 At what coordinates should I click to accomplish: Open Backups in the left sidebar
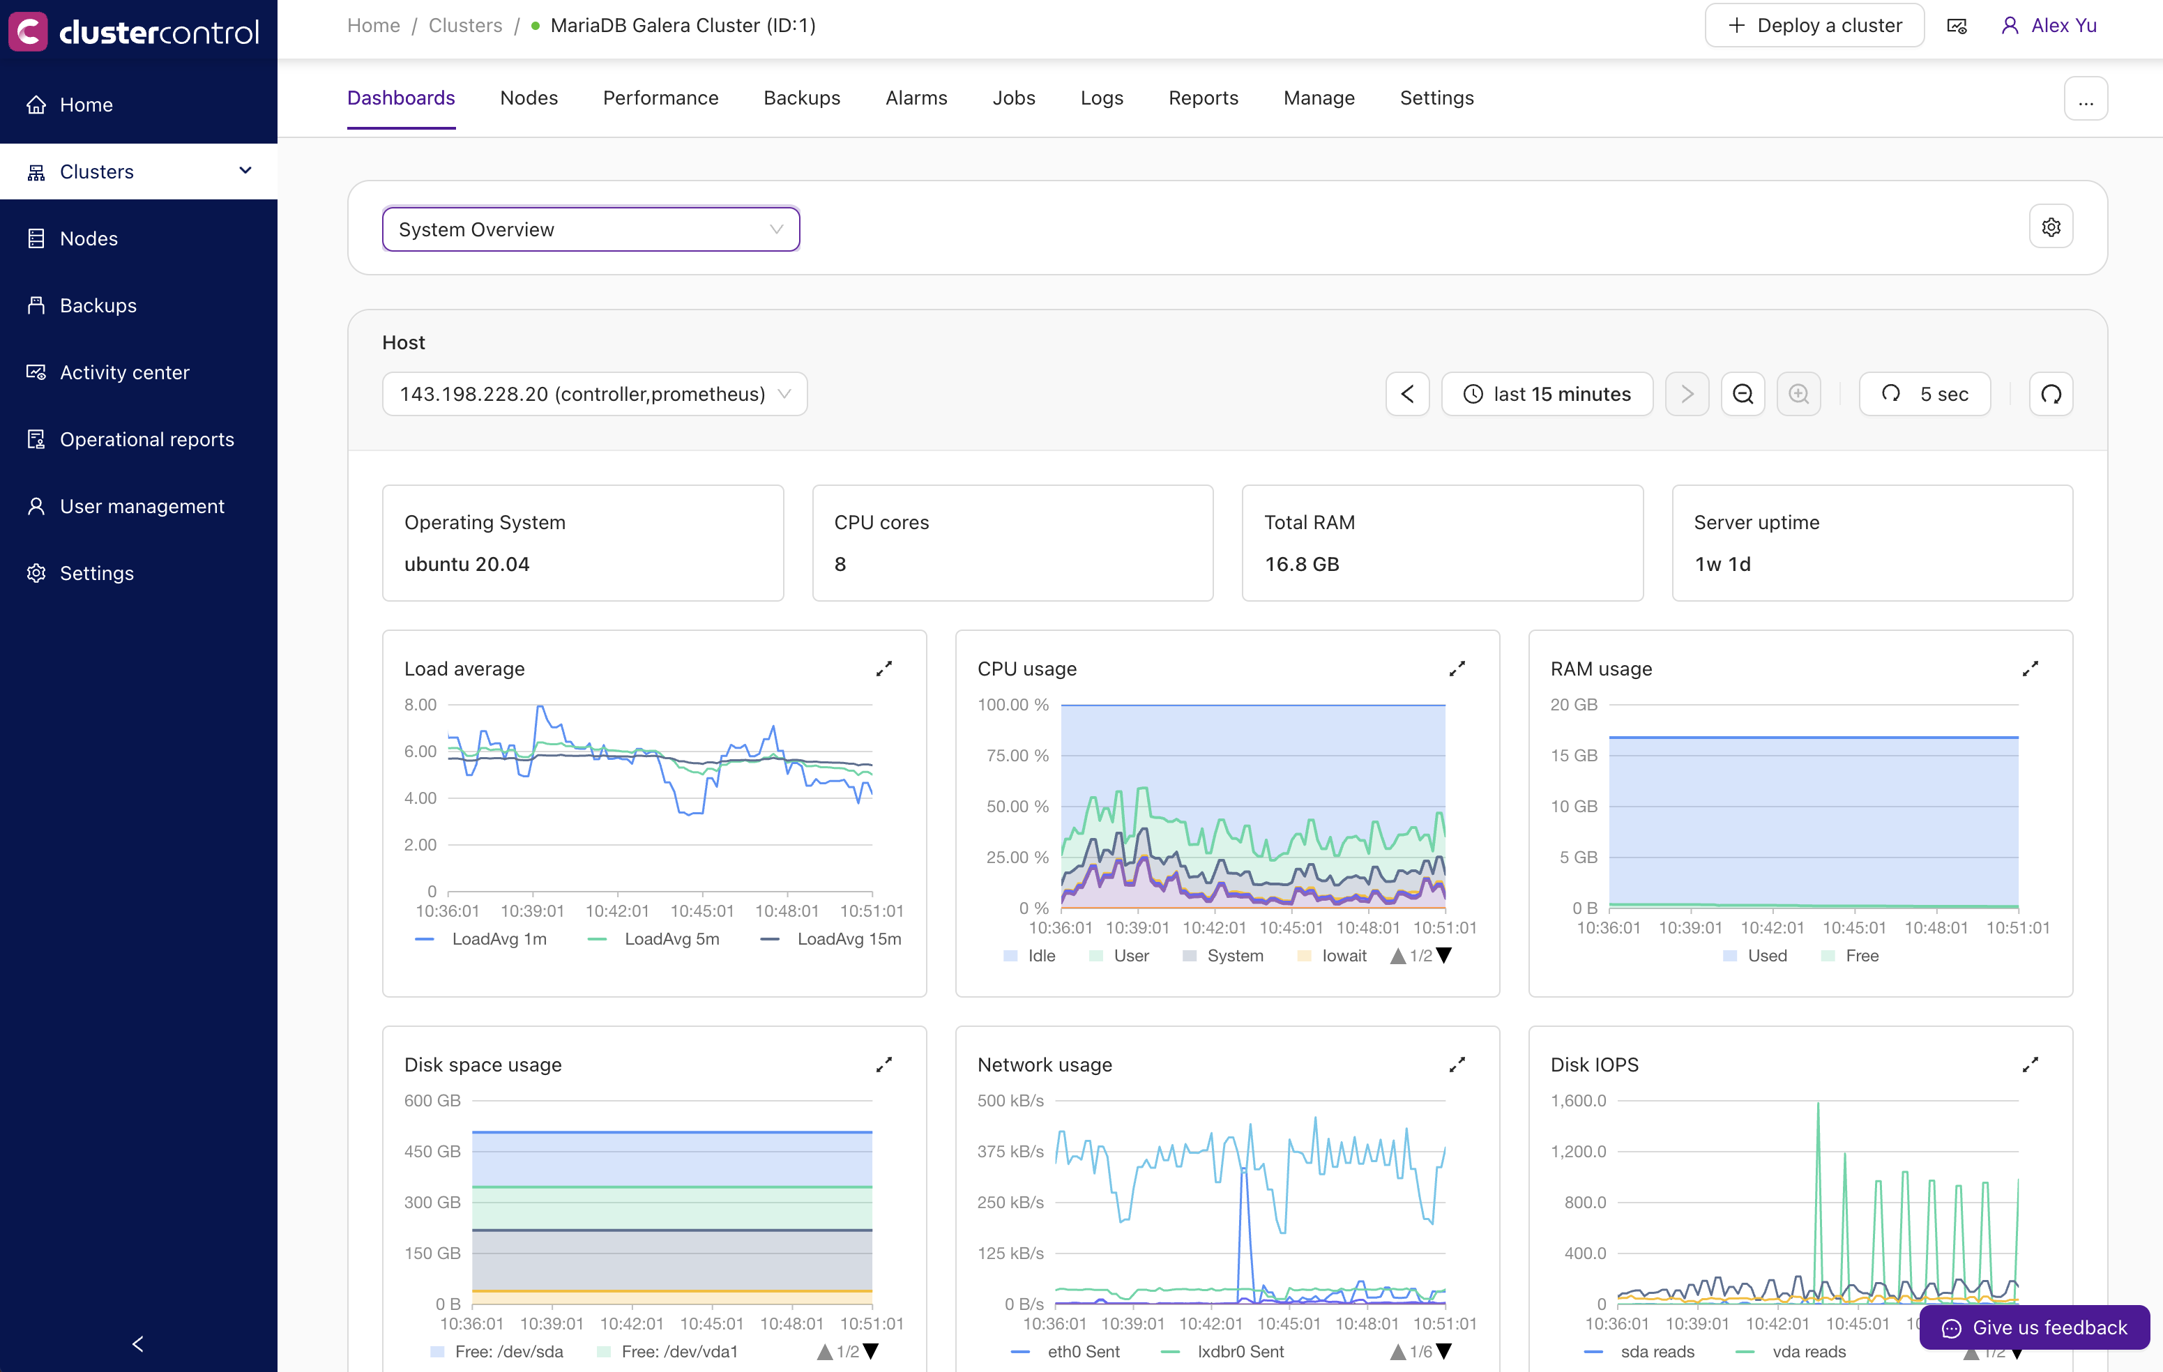138,305
